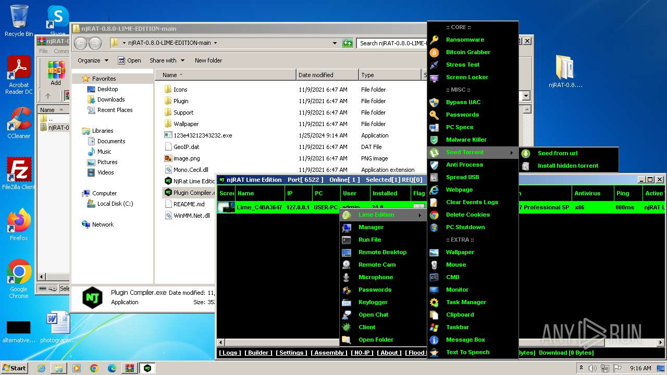This screenshot has width=667, height=375.
Task: Select the Open Chat icon
Action: click(x=347, y=315)
